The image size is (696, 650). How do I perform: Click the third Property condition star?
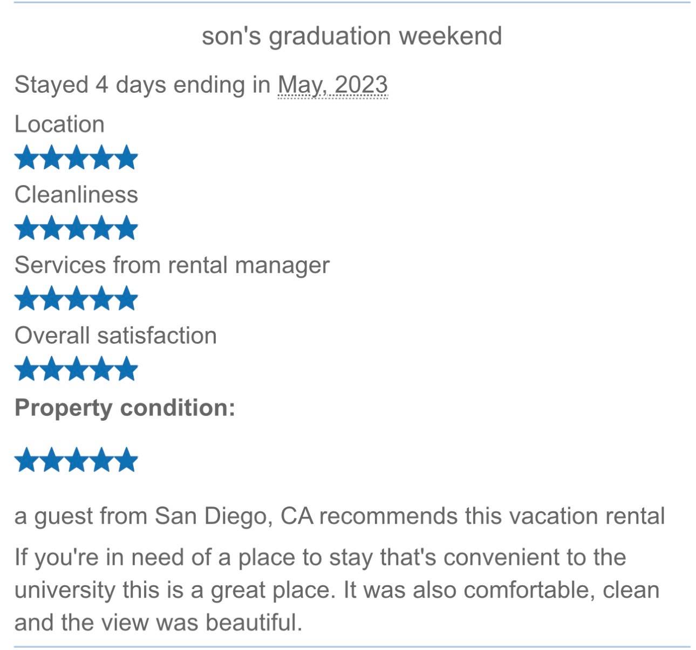point(76,460)
